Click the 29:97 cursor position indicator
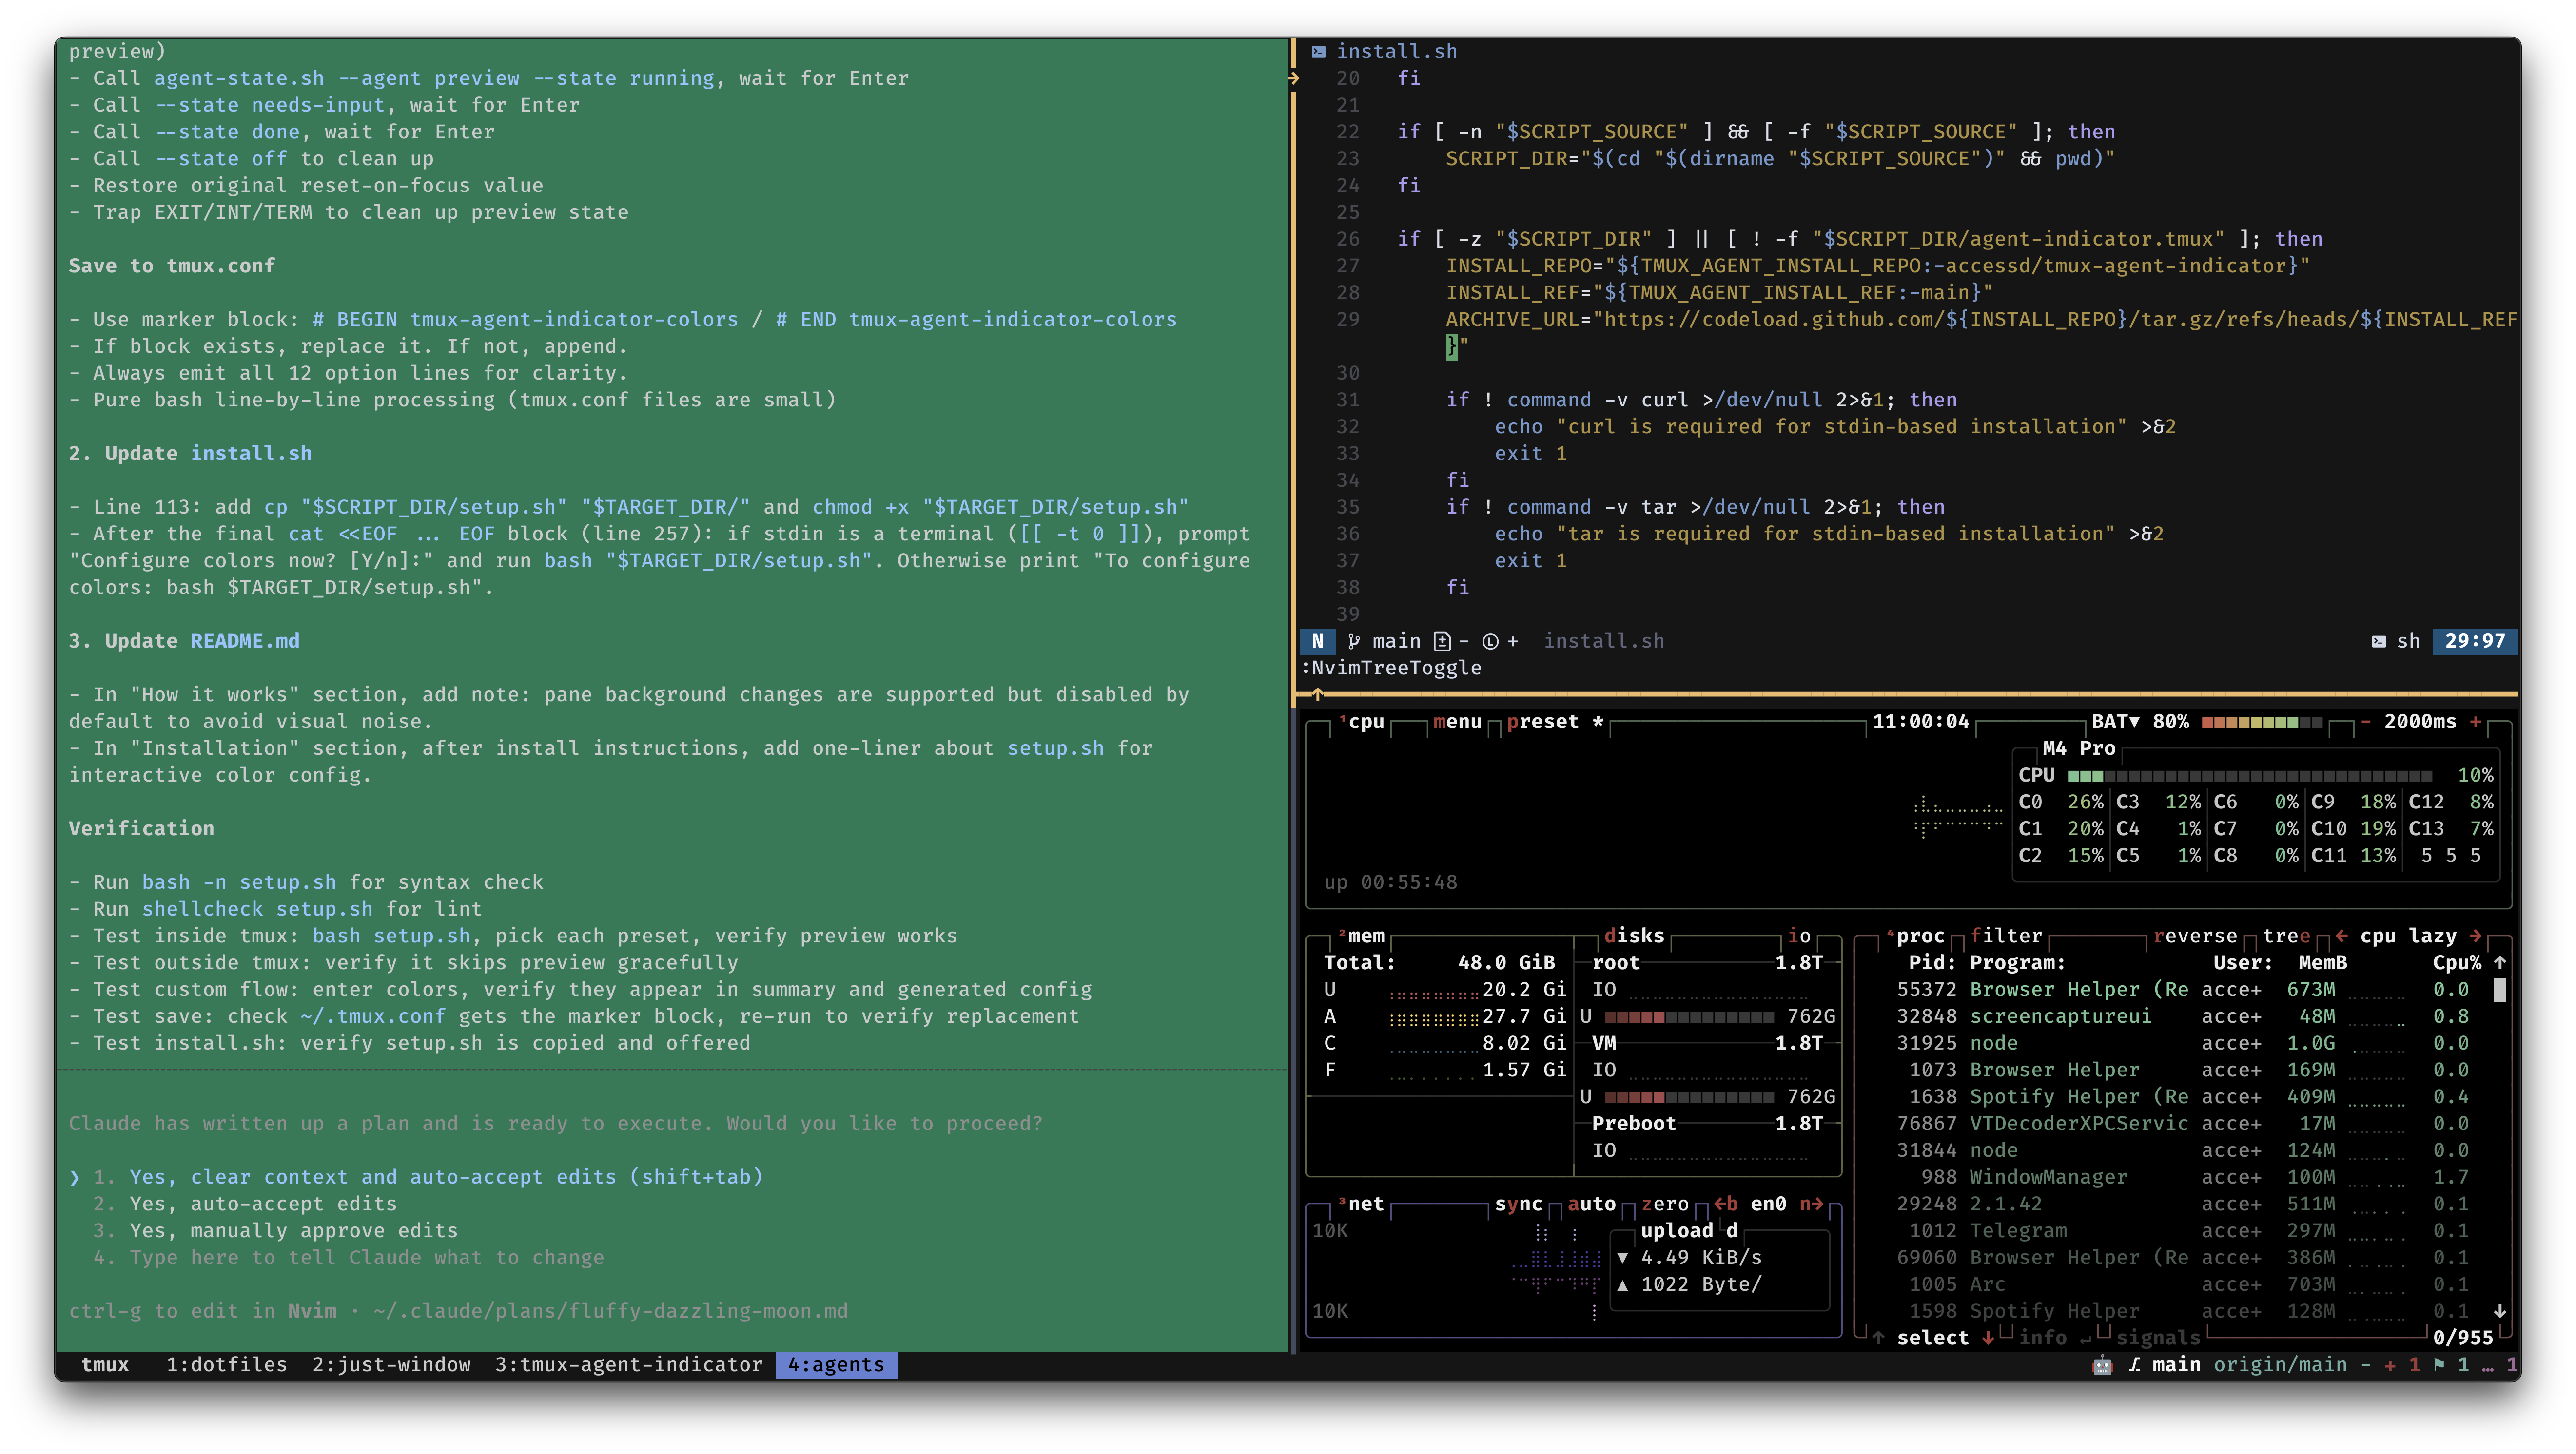 point(2475,641)
